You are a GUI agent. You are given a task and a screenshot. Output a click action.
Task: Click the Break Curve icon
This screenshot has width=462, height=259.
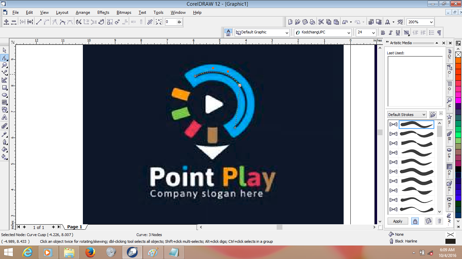30,22
